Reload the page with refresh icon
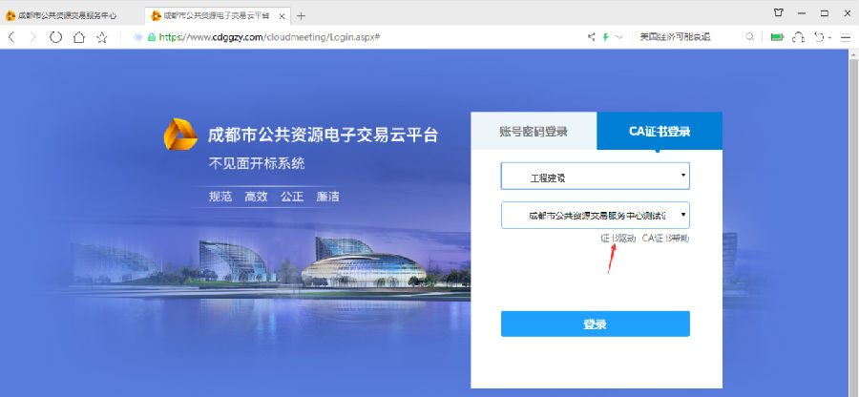The height and width of the screenshot is (397, 859). point(56,37)
